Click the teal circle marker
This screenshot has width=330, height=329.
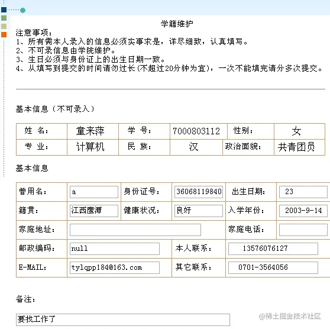pos(22,10)
